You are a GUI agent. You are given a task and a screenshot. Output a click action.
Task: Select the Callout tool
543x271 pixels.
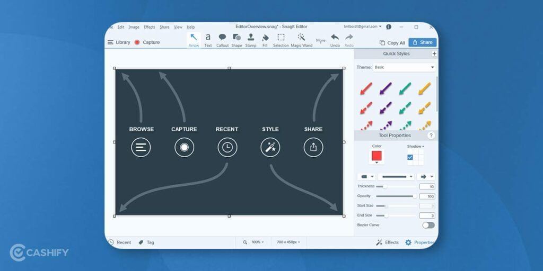pyautogui.click(x=222, y=40)
